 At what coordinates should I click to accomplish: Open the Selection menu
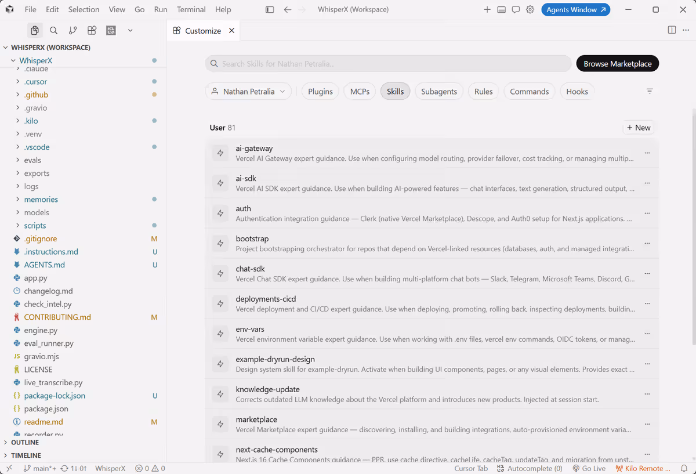pyautogui.click(x=84, y=9)
